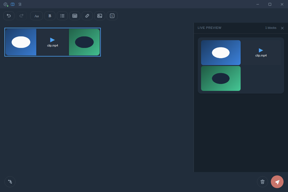Click the undo button

click(9, 16)
